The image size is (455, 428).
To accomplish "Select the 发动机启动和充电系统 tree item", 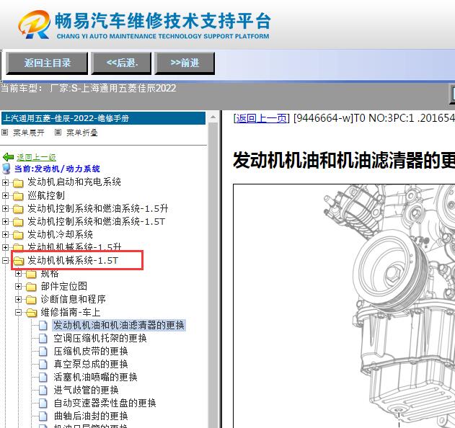I will pos(74,182).
